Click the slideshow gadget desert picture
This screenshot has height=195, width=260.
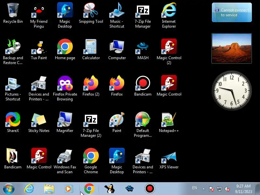(x=232, y=48)
